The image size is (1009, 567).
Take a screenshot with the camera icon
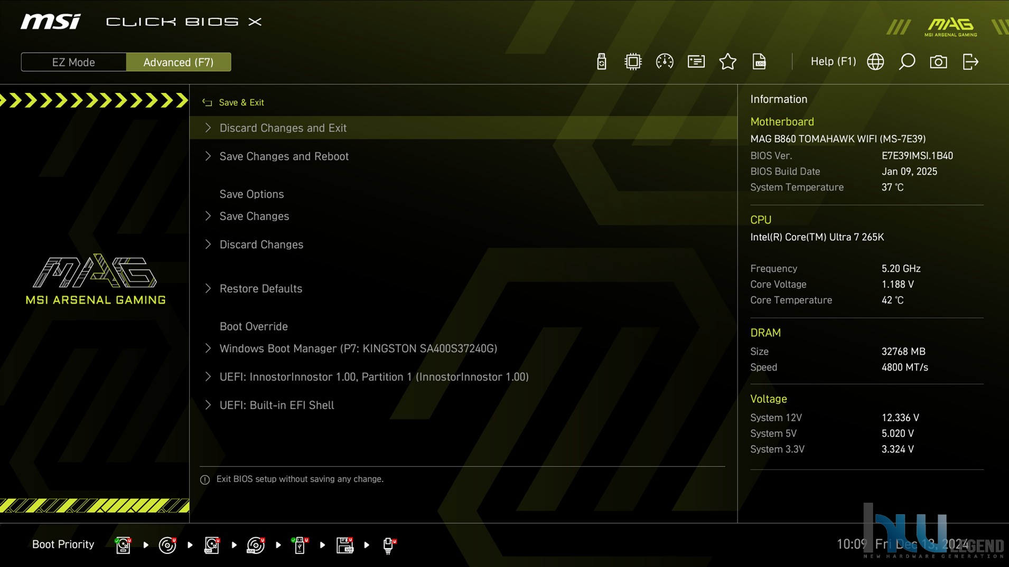click(x=938, y=62)
